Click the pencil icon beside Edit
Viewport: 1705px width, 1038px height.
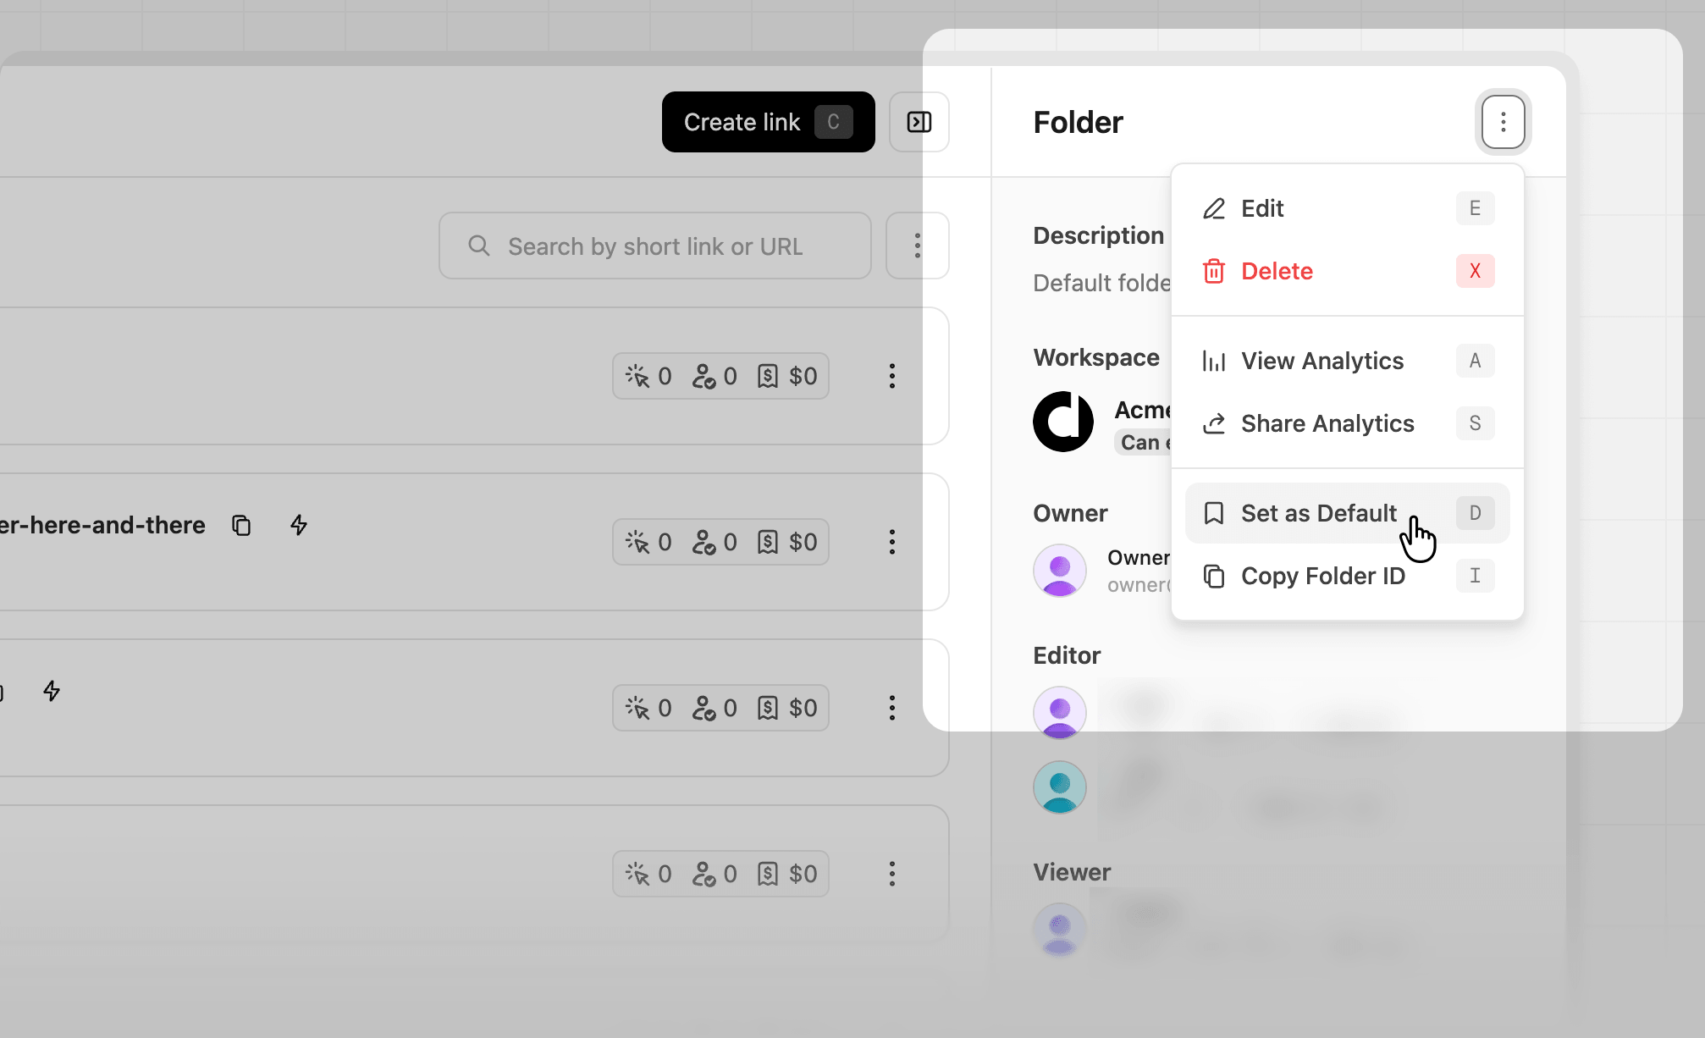tap(1214, 208)
